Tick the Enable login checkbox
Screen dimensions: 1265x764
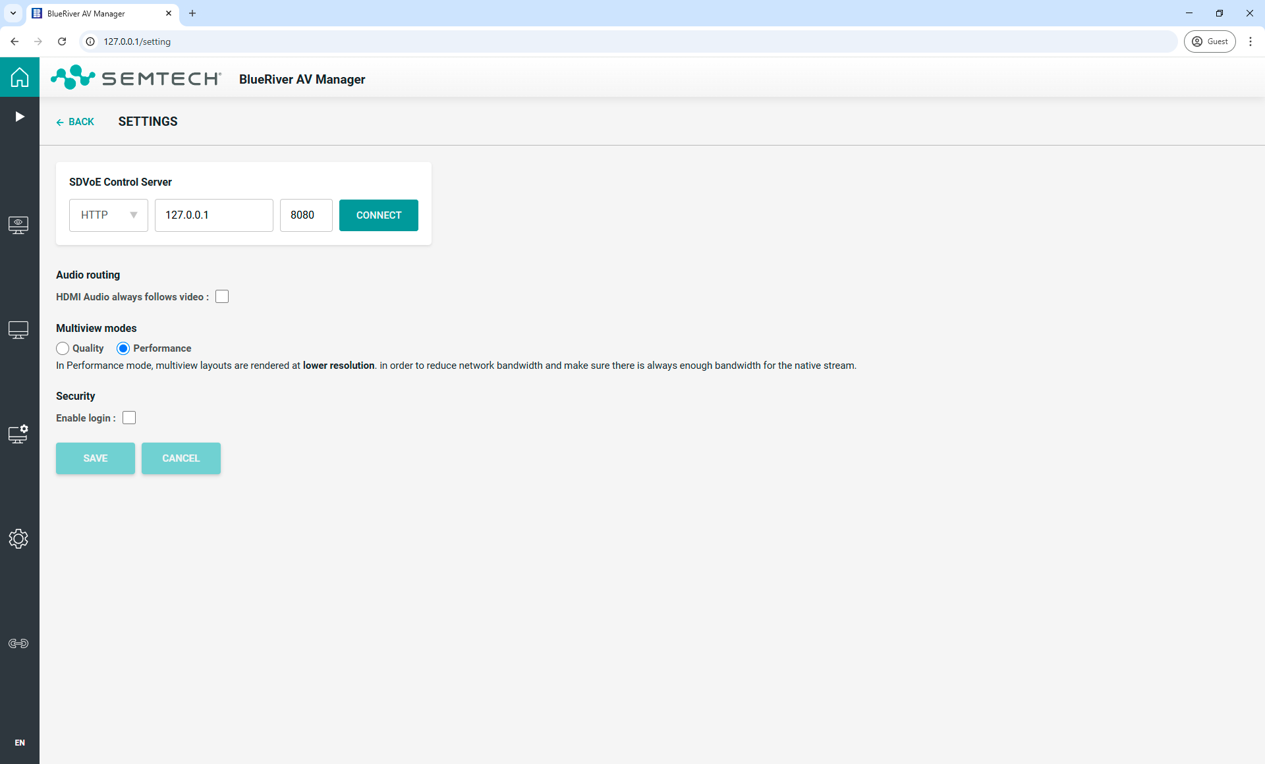(x=129, y=418)
